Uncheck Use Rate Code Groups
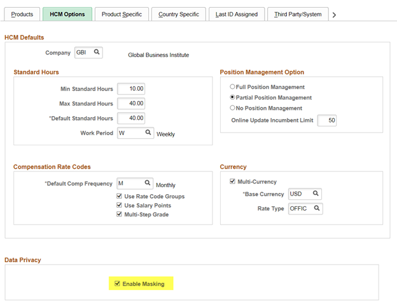The height and width of the screenshot is (304, 397). tap(119, 197)
